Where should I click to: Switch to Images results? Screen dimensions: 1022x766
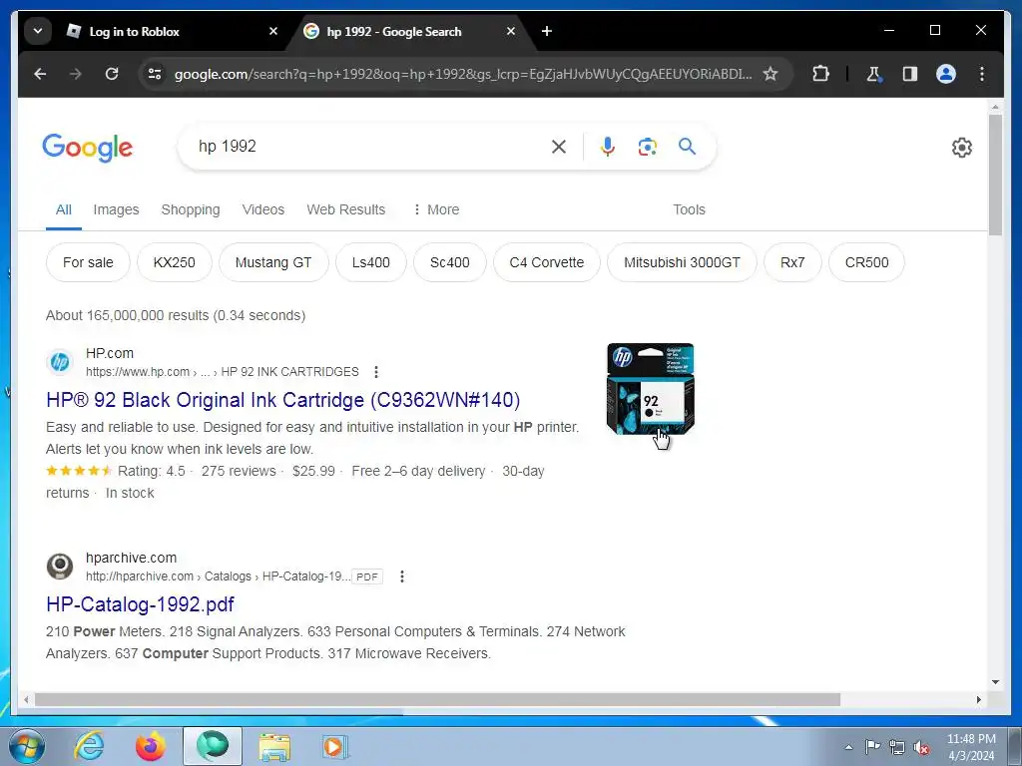(116, 209)
